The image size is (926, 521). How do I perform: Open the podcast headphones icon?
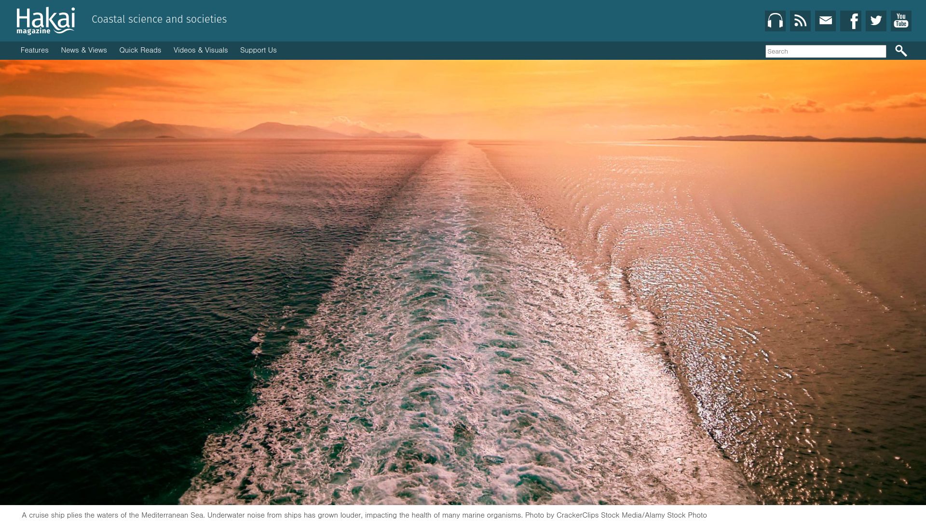point(775,21)
